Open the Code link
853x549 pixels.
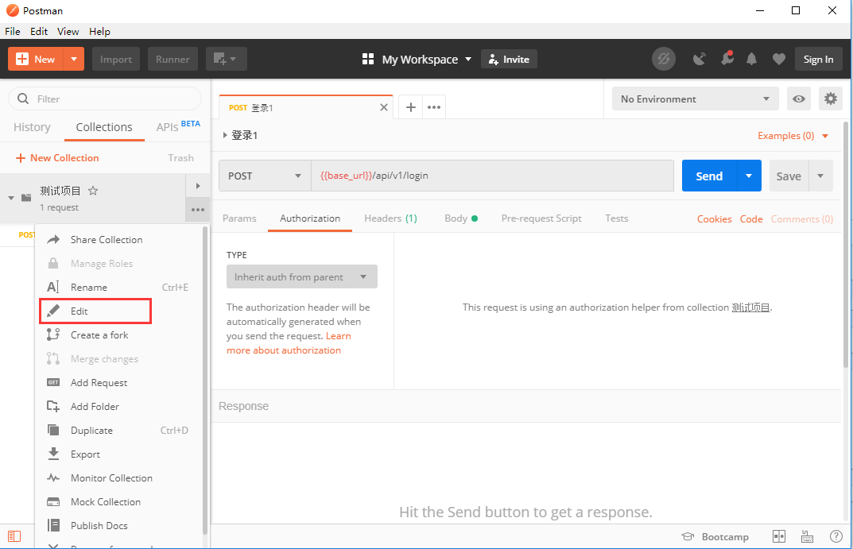751,219
